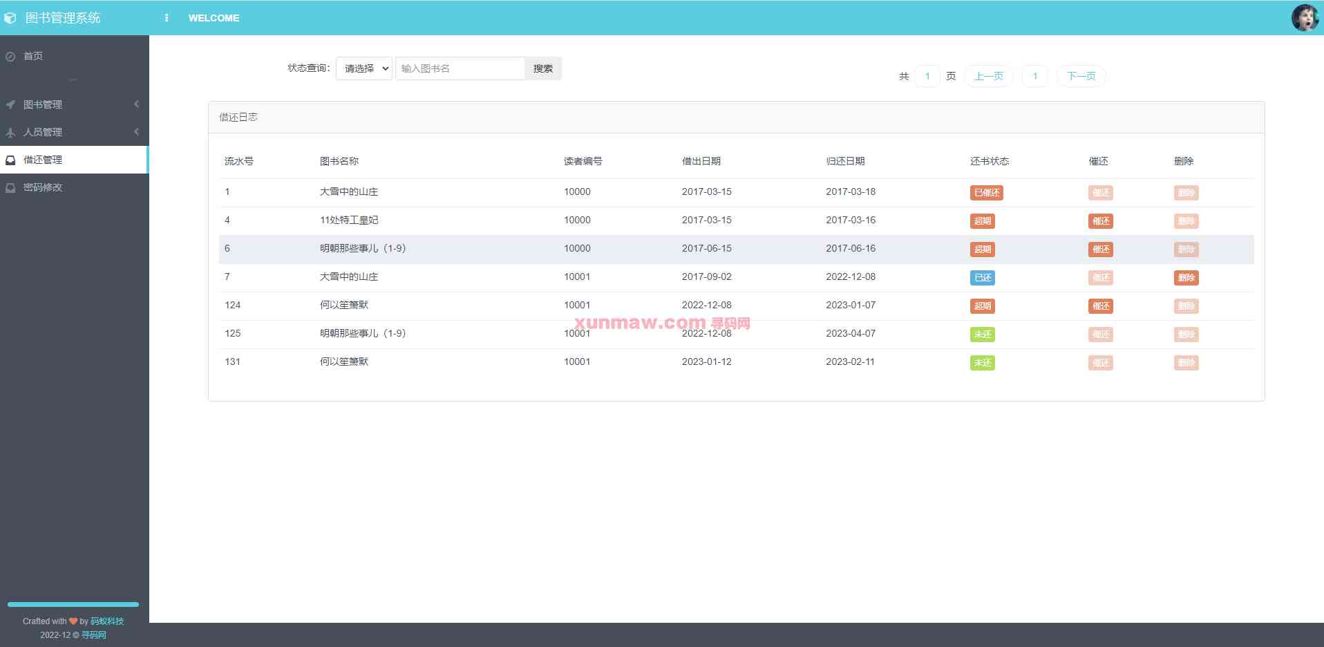
Task: Click 删除 button for row 131
Action: click(x=1186, y=363)
